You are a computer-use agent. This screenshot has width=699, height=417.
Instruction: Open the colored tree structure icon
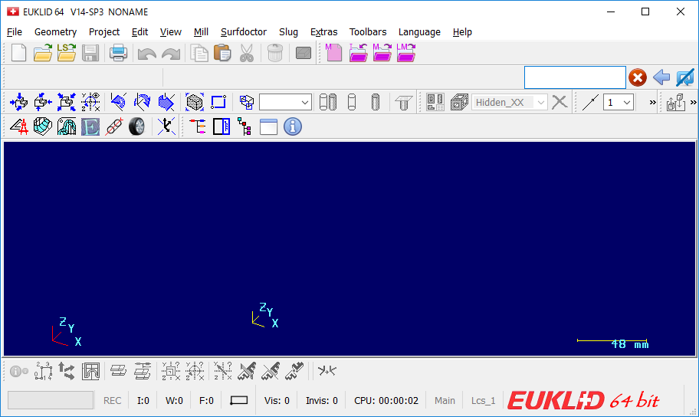click(198, 126)
